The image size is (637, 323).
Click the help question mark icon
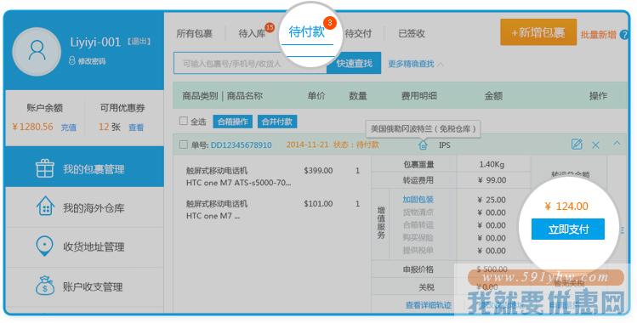click(x=624, y=36)
